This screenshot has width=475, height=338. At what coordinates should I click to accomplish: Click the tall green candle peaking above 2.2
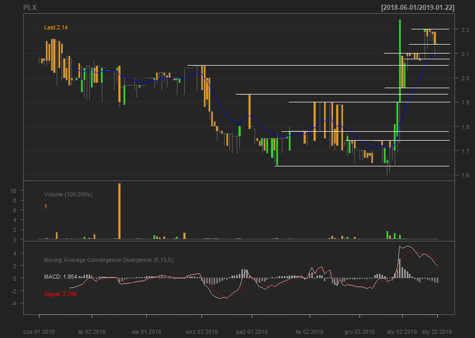(400, 60)
